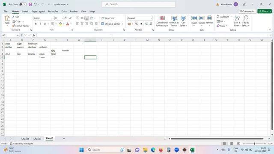The height and width of the screenshot is (154, 274).
Task: Align text right
Action: 86,24
